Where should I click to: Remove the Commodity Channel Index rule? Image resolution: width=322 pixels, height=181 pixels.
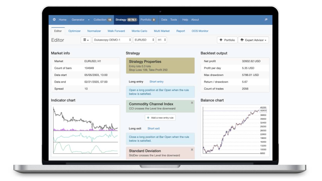tap(192, 103)
